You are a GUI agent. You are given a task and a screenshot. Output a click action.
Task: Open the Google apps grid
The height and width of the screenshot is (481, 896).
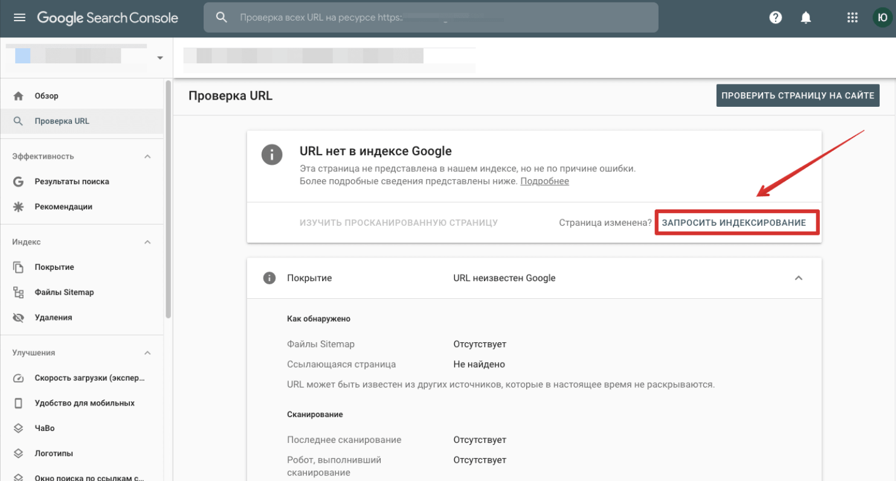[x=852, y=18]
